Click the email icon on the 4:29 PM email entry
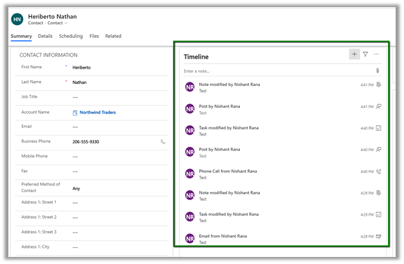Screen dimensions: 404x264 coord(378,237)
